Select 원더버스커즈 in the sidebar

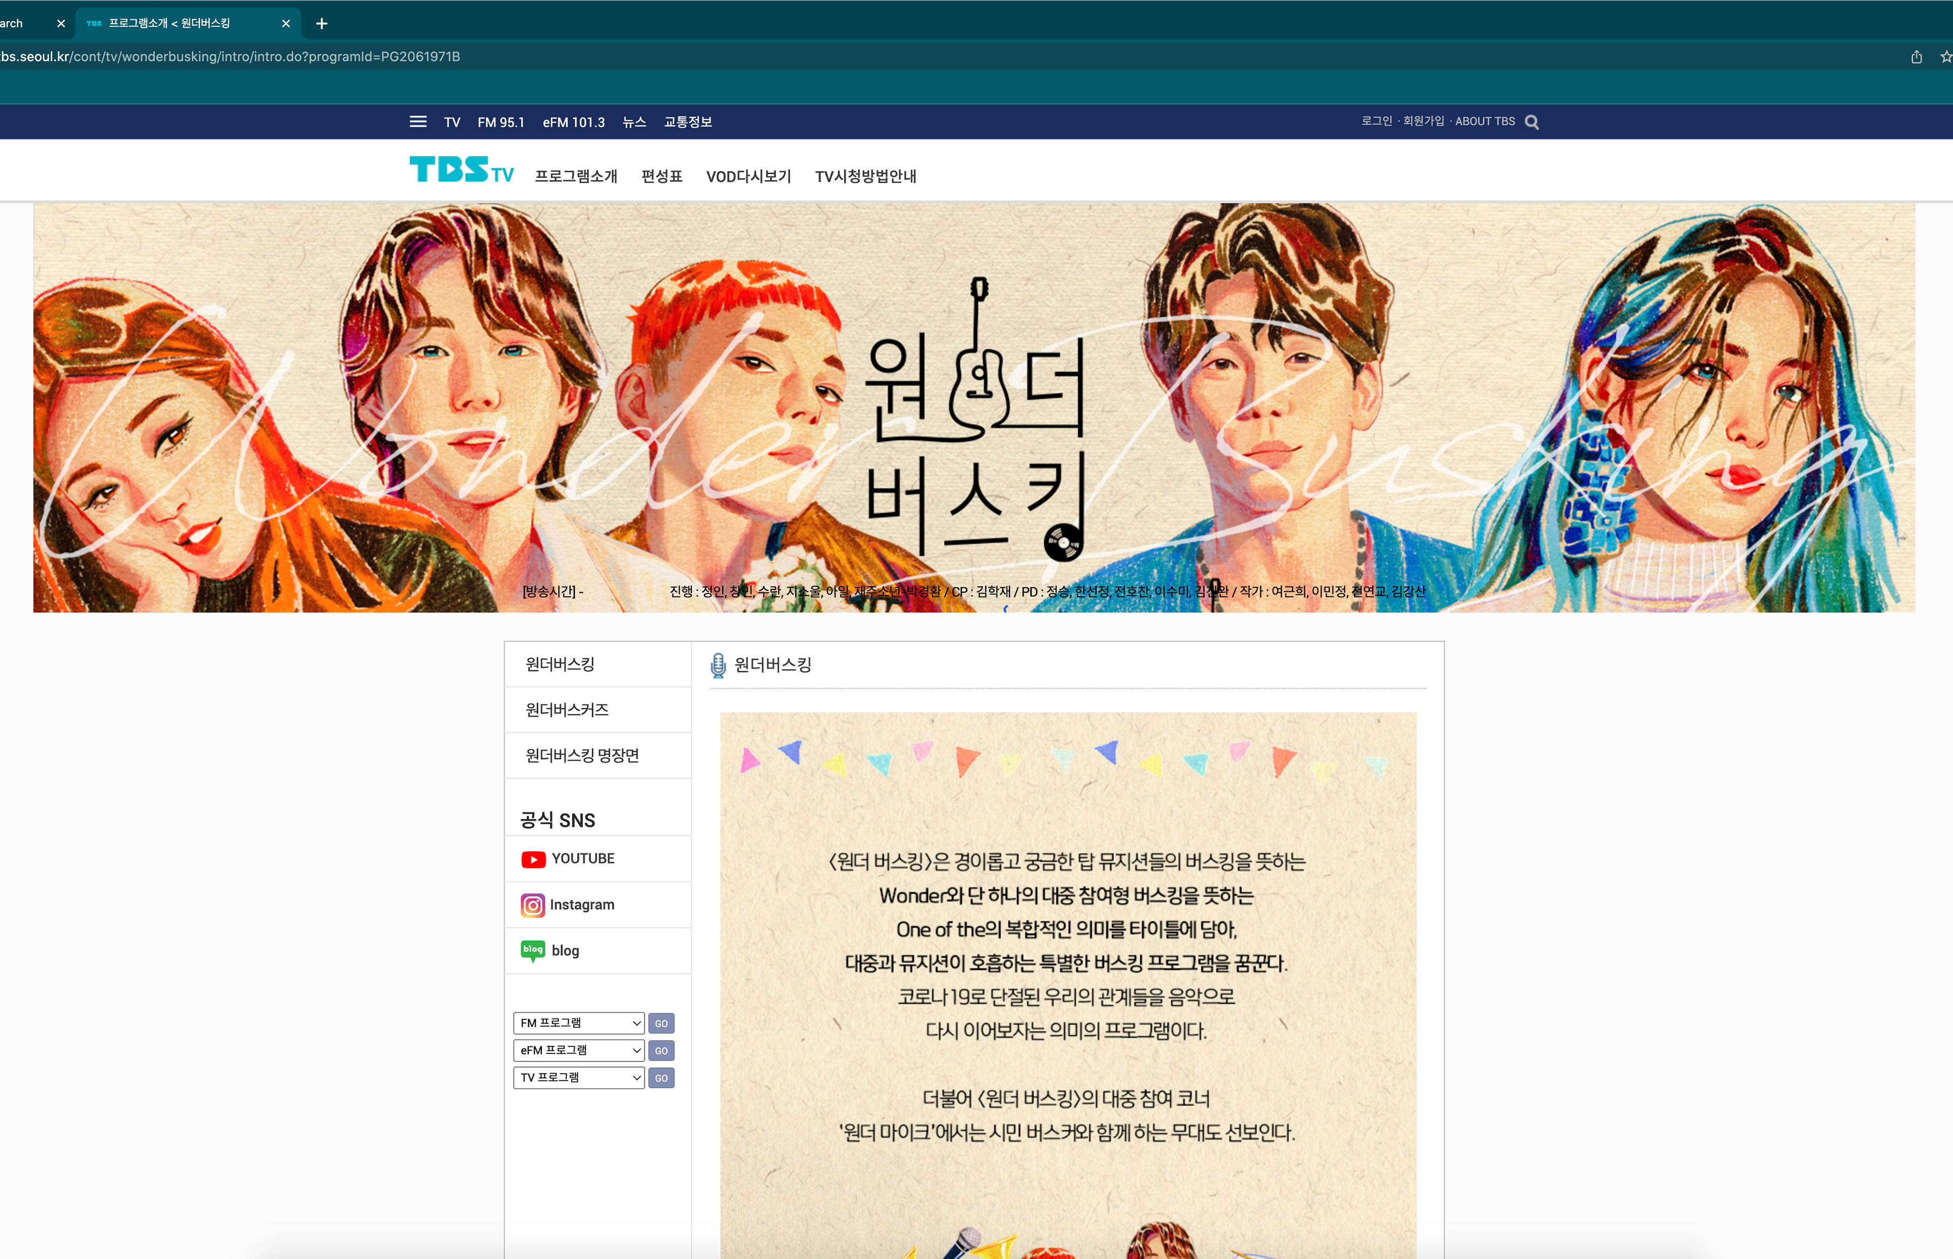pyautogui.click(x=567, y=710)
